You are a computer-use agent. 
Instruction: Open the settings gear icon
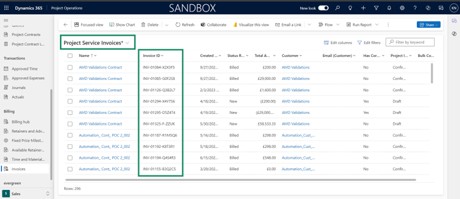pos(402,8)
